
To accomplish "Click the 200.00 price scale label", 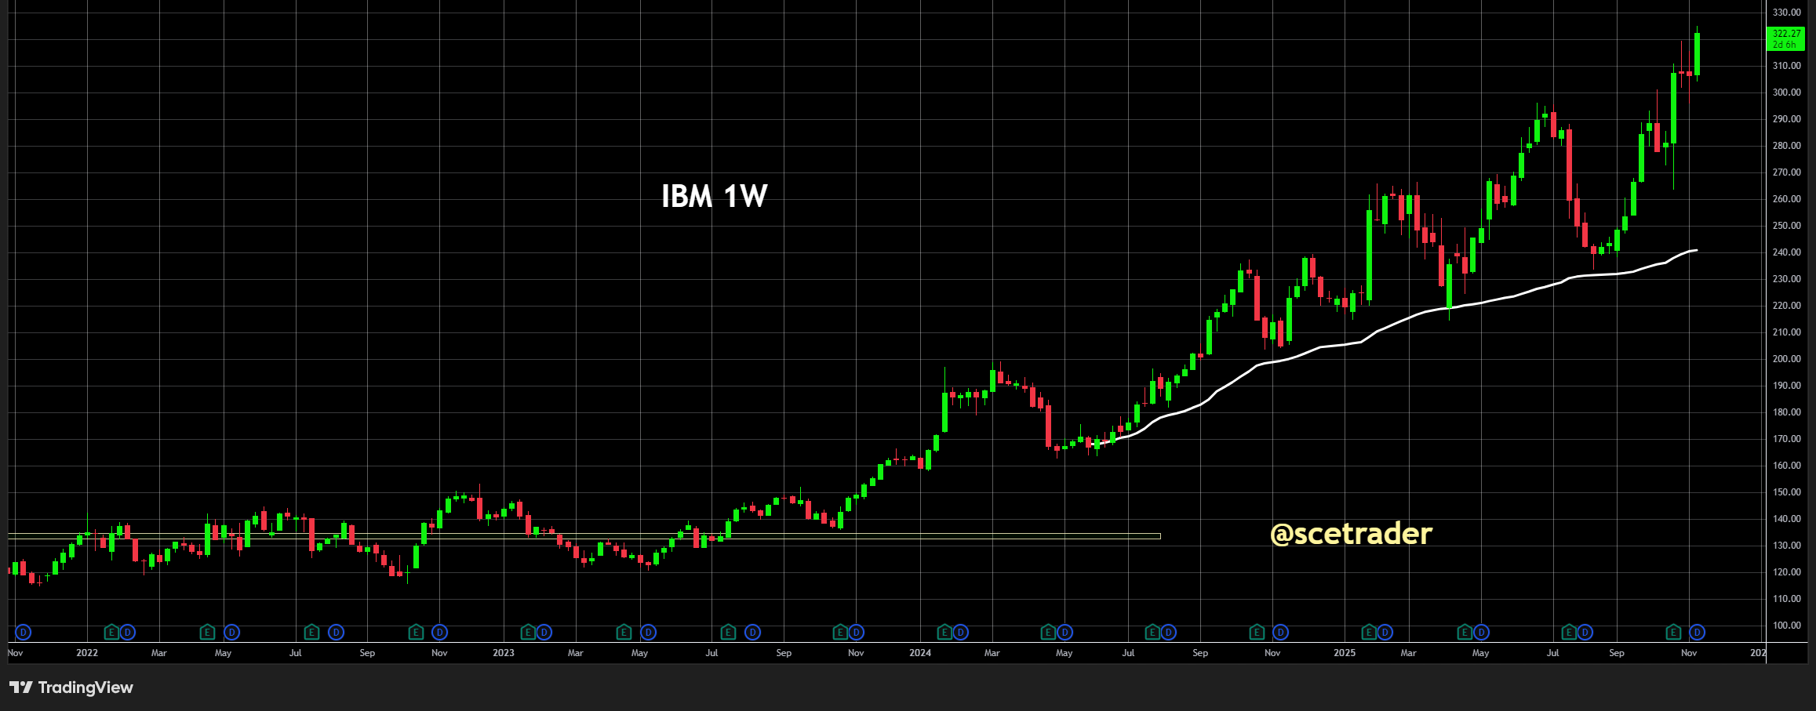I will [x=1787, y=359].
